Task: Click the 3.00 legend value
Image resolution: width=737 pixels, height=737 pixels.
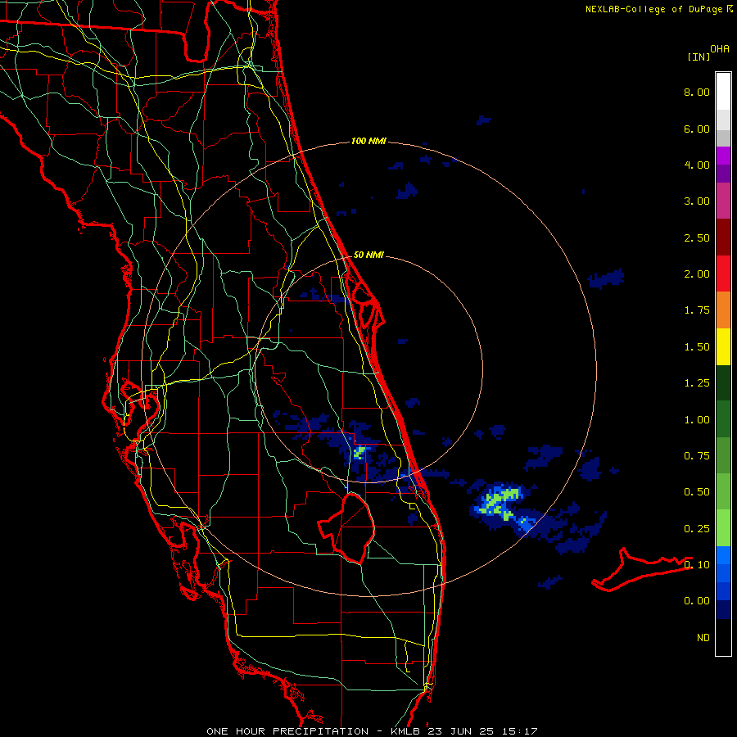Action: click(697, 201)
